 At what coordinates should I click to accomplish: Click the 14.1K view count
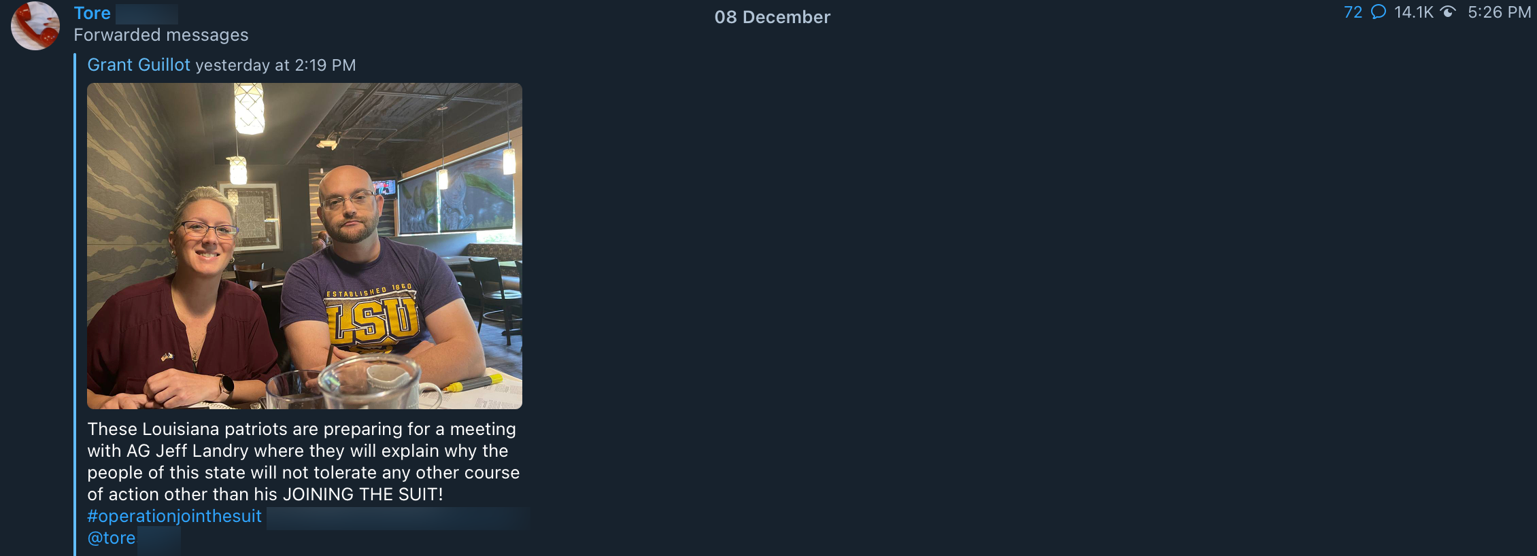tap(1413, 12)
